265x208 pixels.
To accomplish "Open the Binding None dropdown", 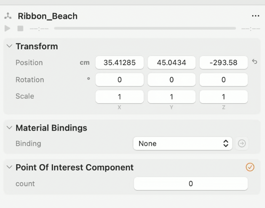I will (182, 144).
